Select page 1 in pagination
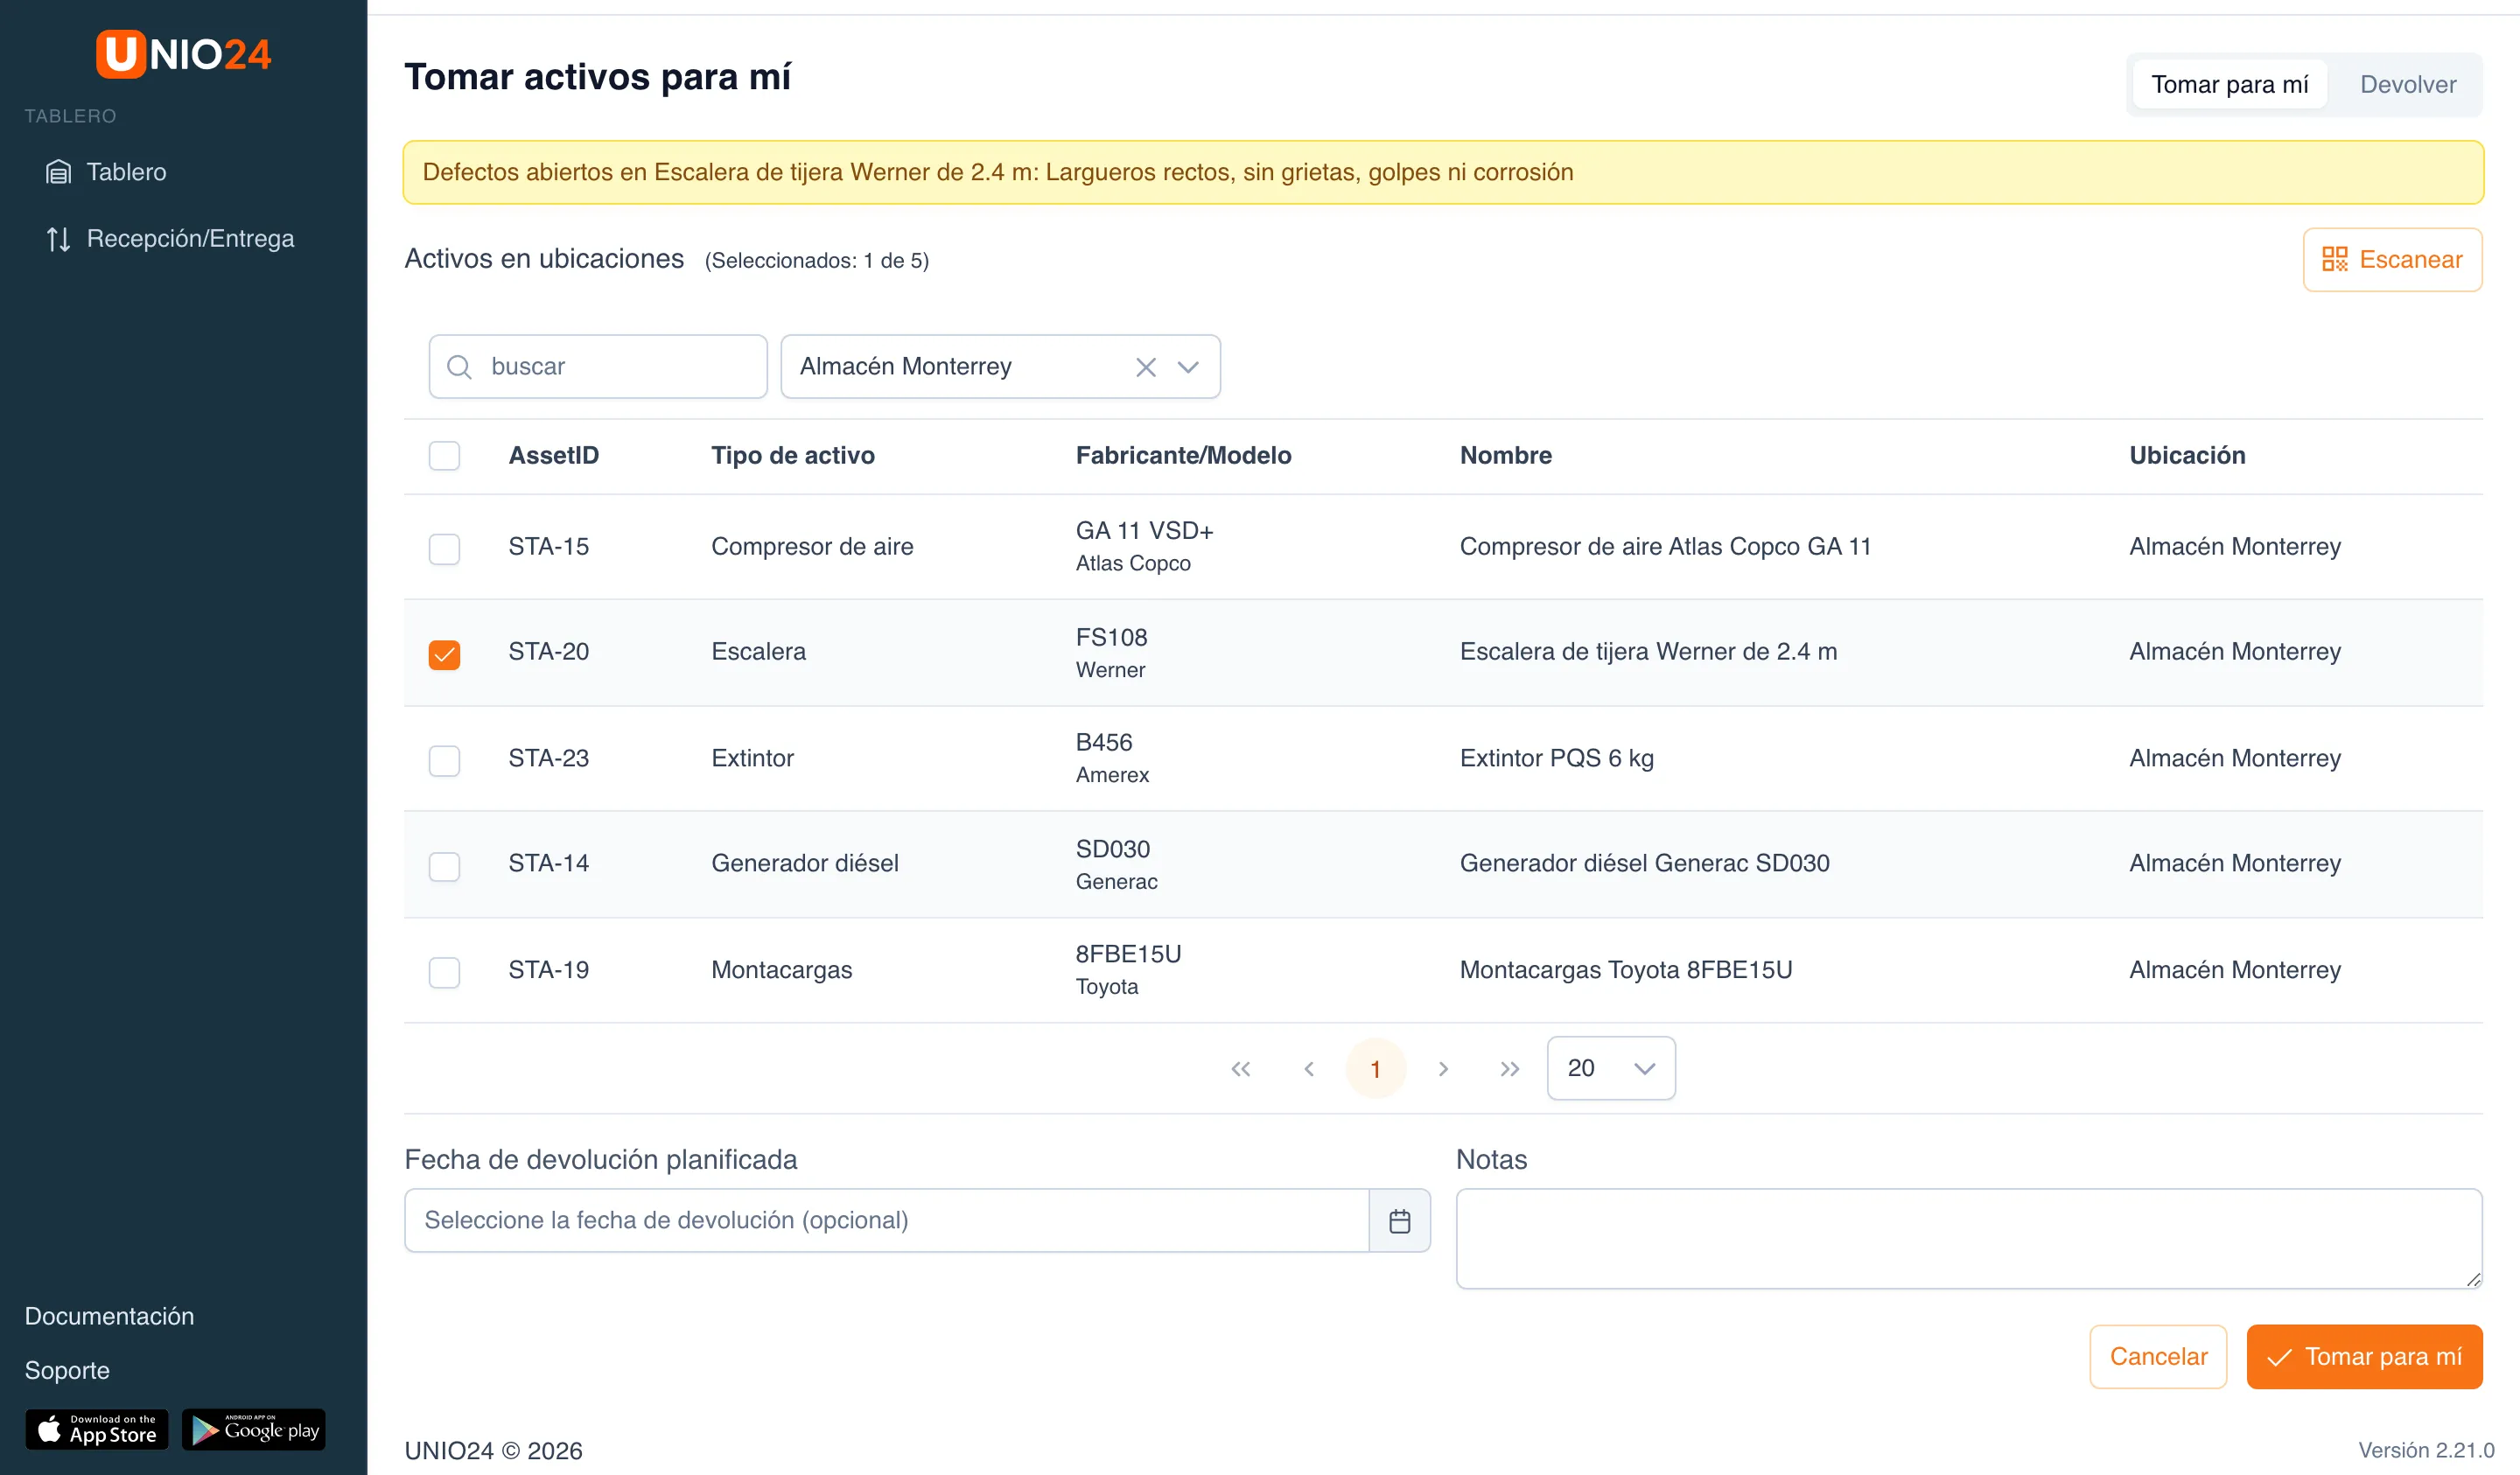Image resolution: width=2520 pixels, height=1475 pixels. point(1376,1069)
